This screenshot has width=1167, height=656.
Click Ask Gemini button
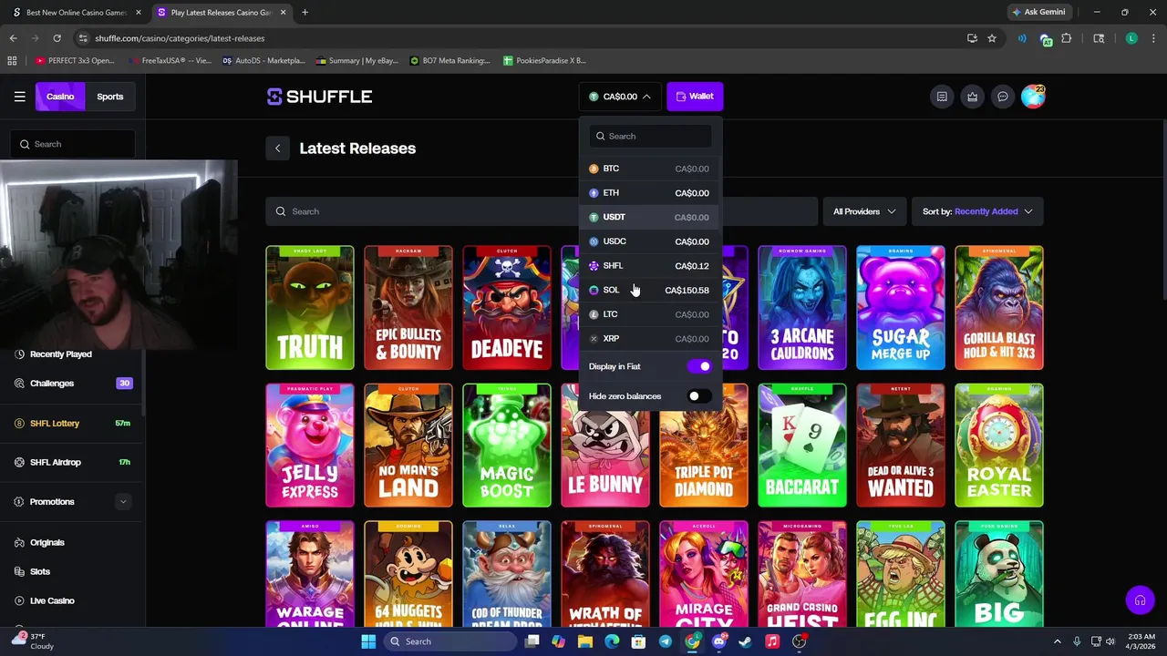point(1038,12)
